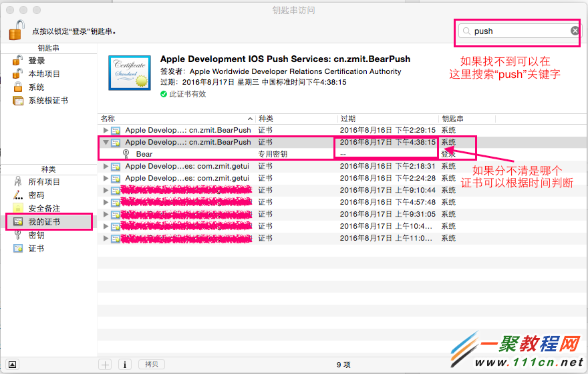
Task: Select the 登录 keychain in sidebar
Action: tap(36, 61)
